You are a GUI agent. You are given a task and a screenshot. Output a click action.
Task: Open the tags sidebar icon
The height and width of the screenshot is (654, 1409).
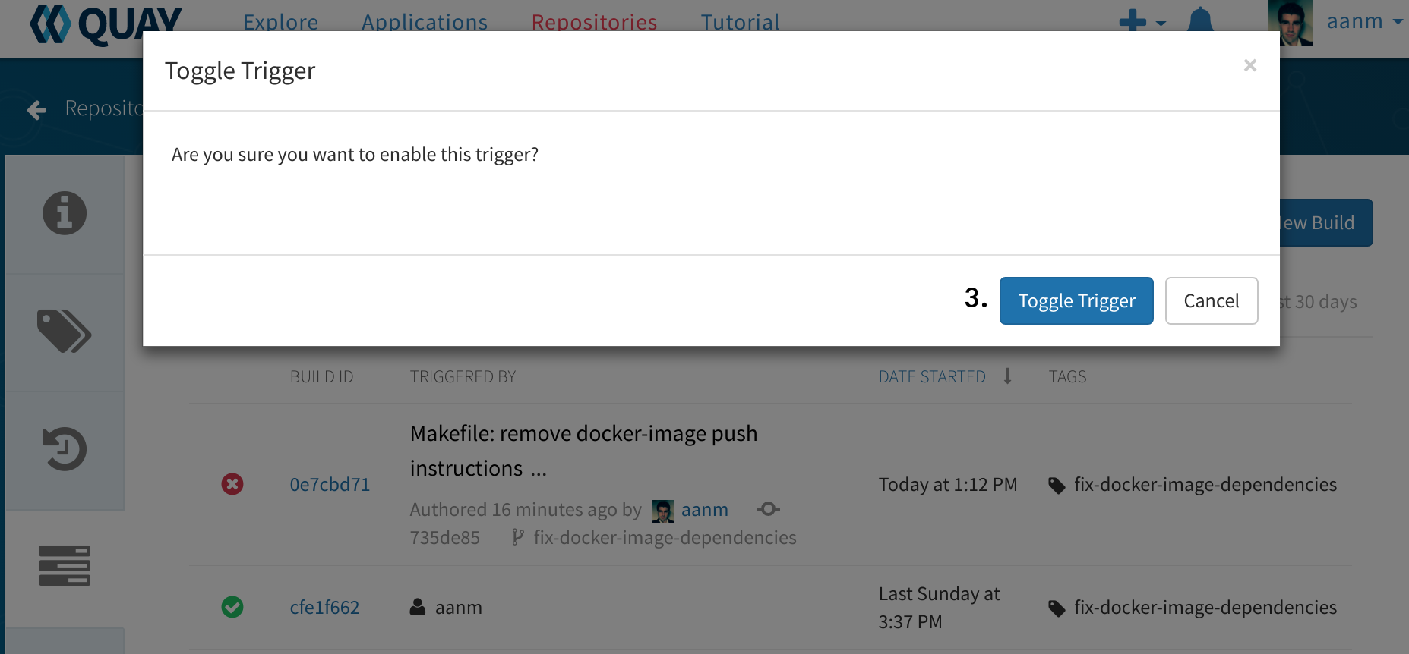(65, 332)
